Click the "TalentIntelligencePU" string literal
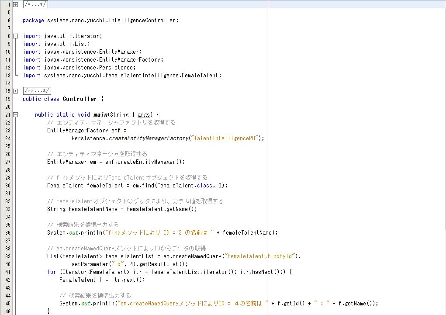The width and height of the screenshot is (446, 315). point(225,138)
